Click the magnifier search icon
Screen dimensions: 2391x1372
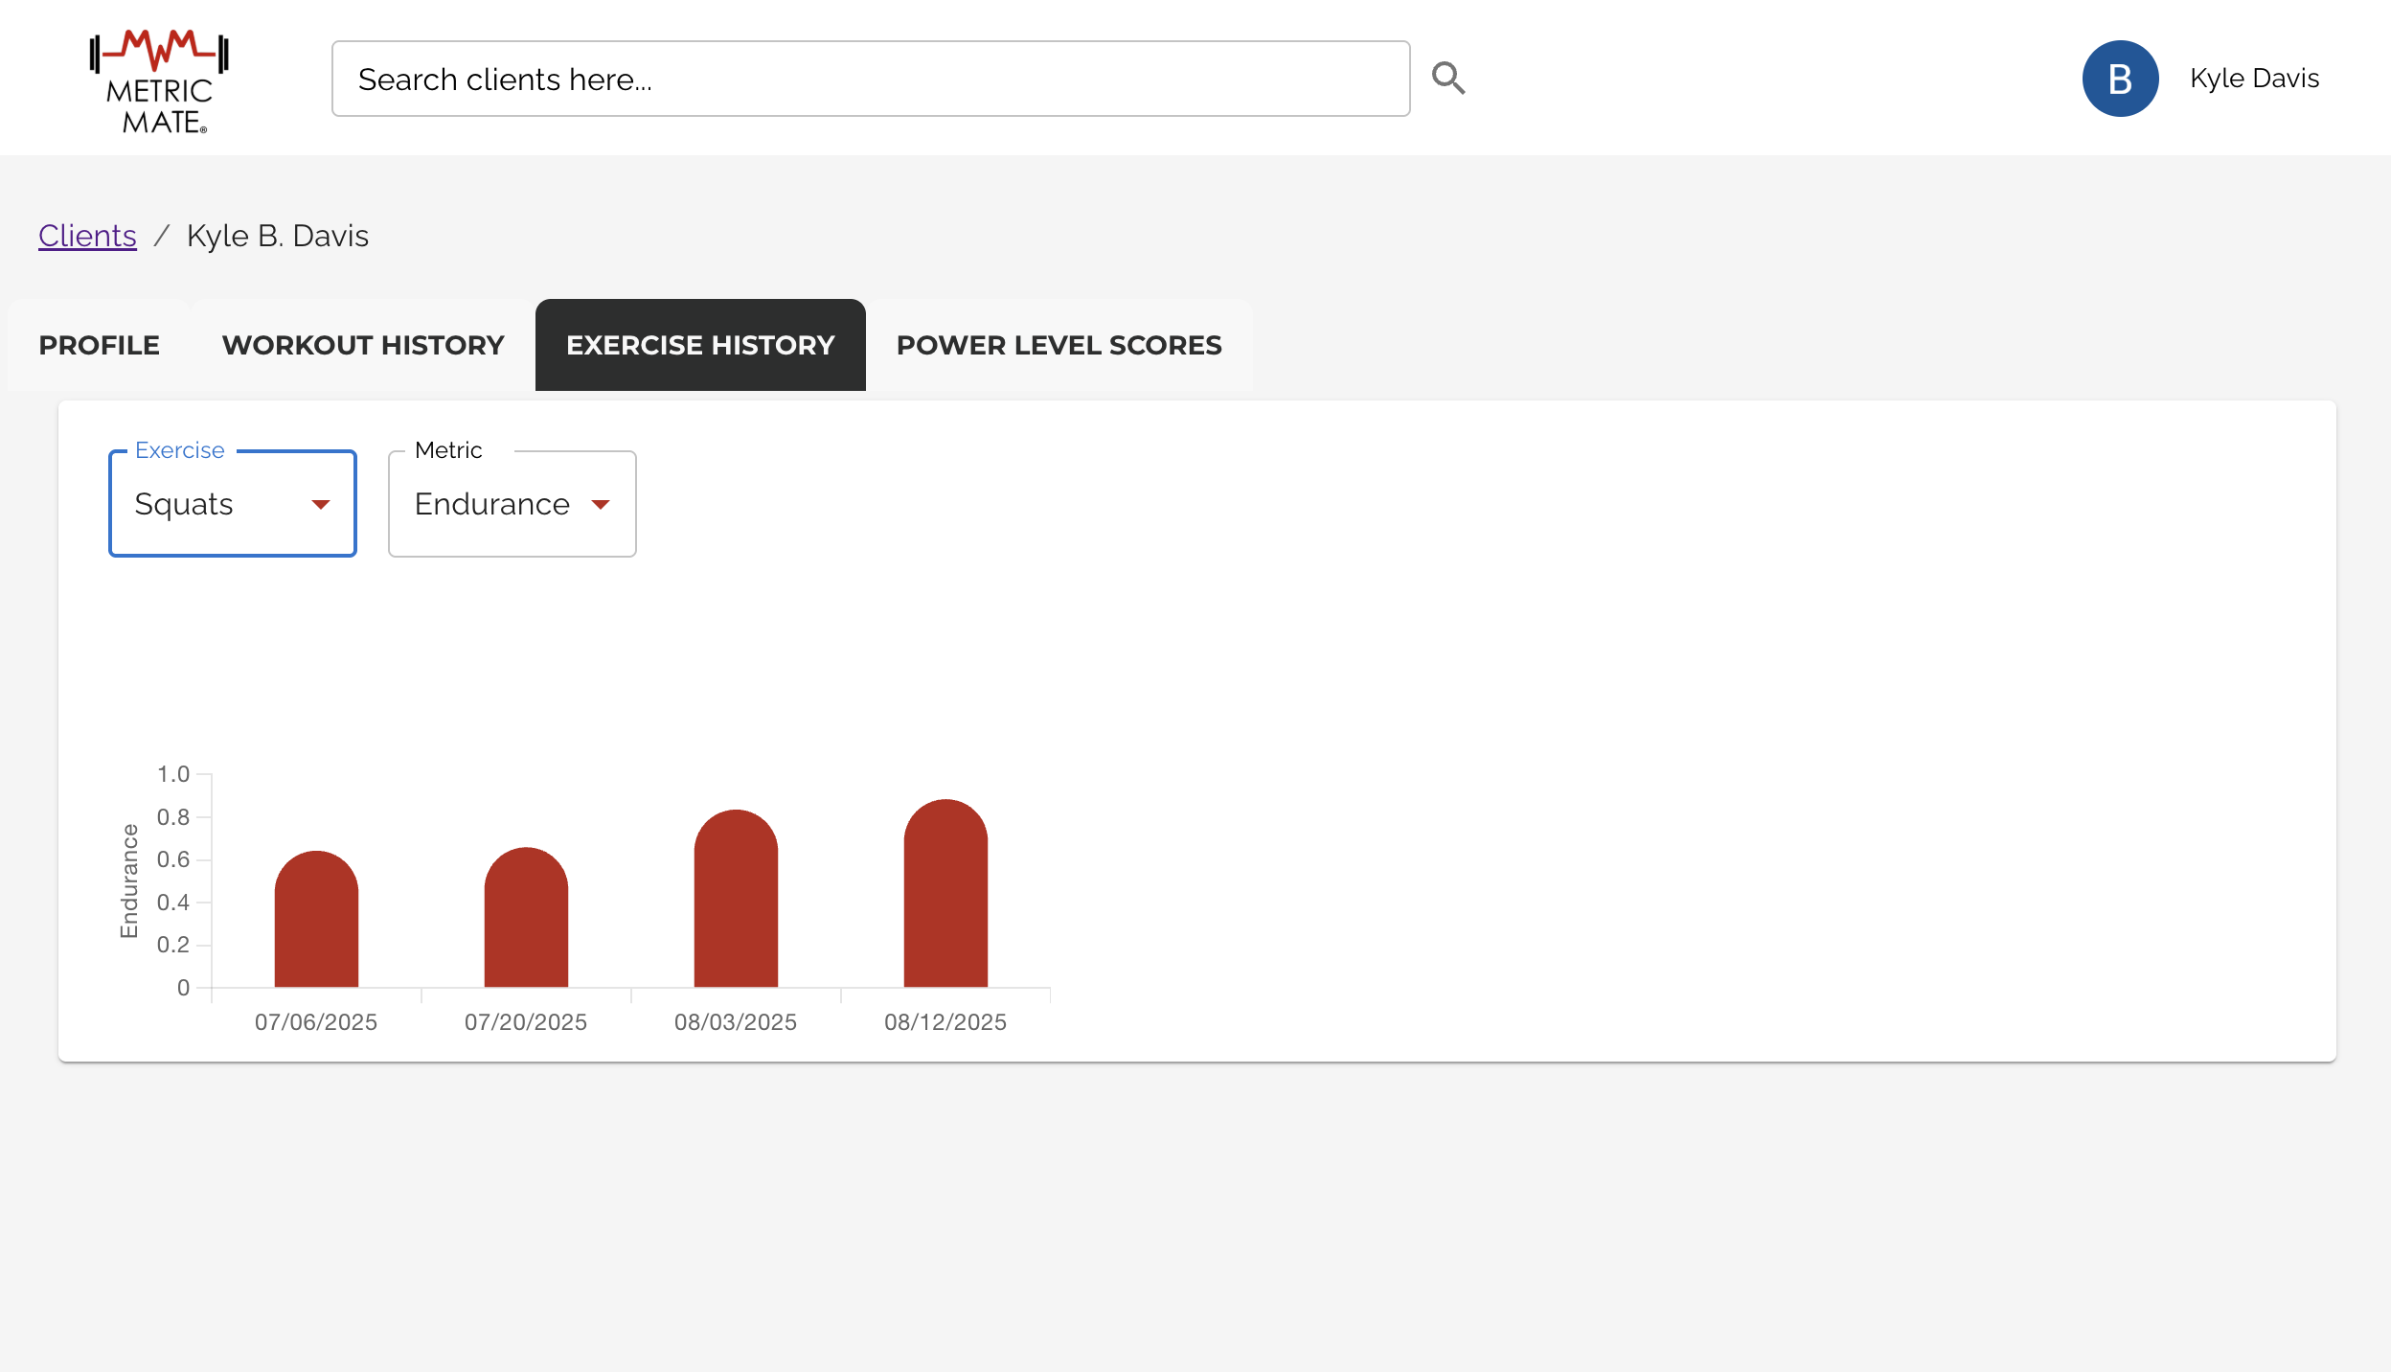point(1448,79)
